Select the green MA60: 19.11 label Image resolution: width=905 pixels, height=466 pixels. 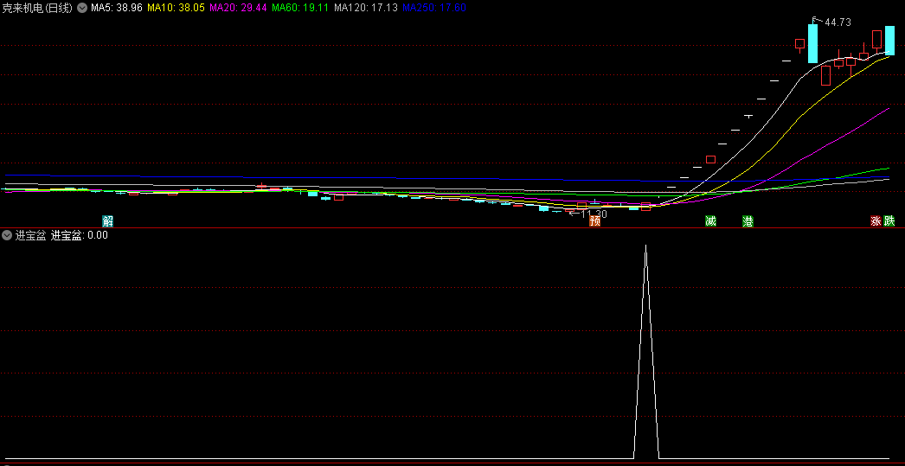point(300,8)
